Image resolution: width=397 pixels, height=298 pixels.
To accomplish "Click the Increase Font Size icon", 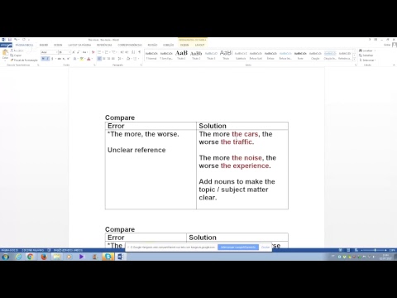I will point(74,52).
